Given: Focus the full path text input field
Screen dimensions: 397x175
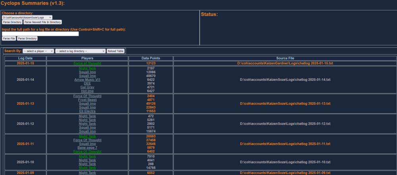Looking at the screenshot, I should coord(40,34).
